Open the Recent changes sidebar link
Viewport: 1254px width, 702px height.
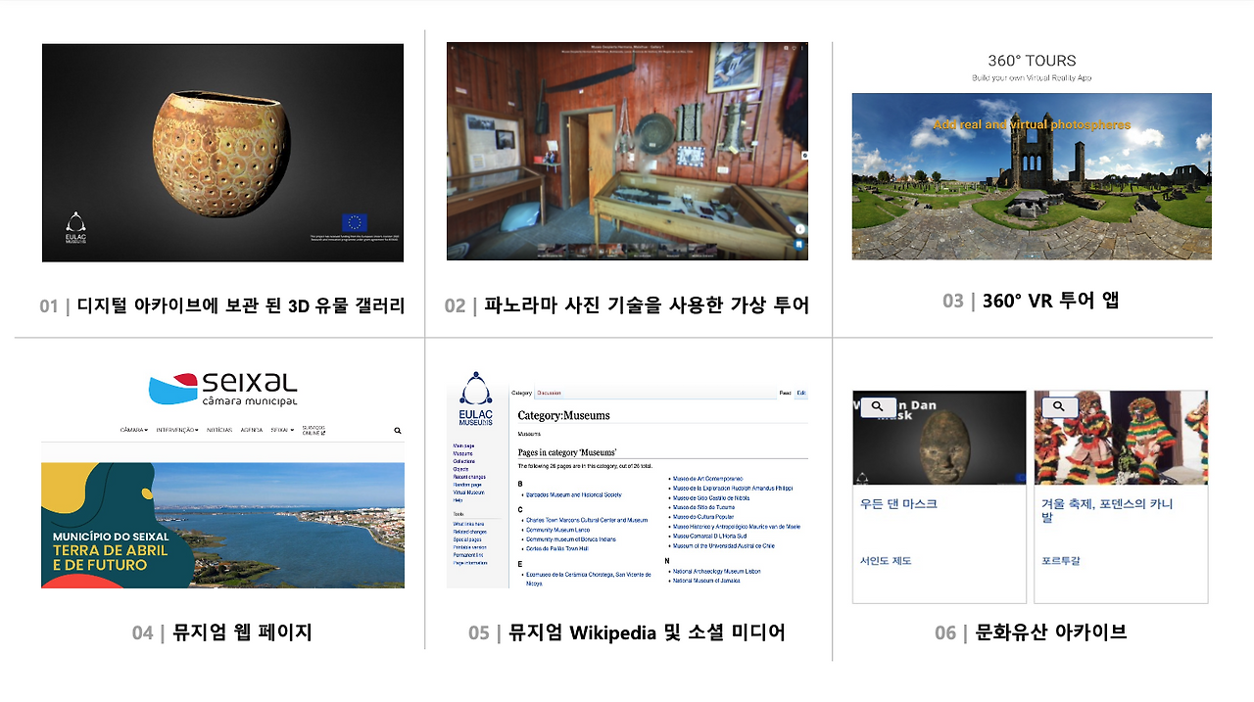coord(467,477)
